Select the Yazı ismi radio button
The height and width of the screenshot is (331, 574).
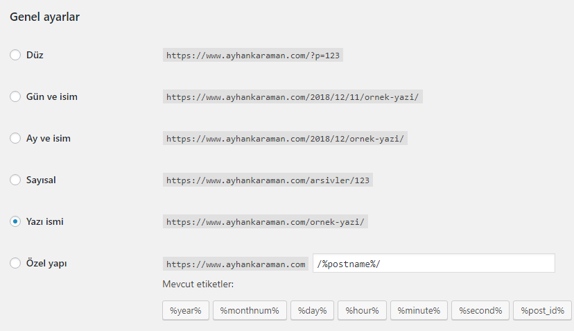click(x=15, y=221)
